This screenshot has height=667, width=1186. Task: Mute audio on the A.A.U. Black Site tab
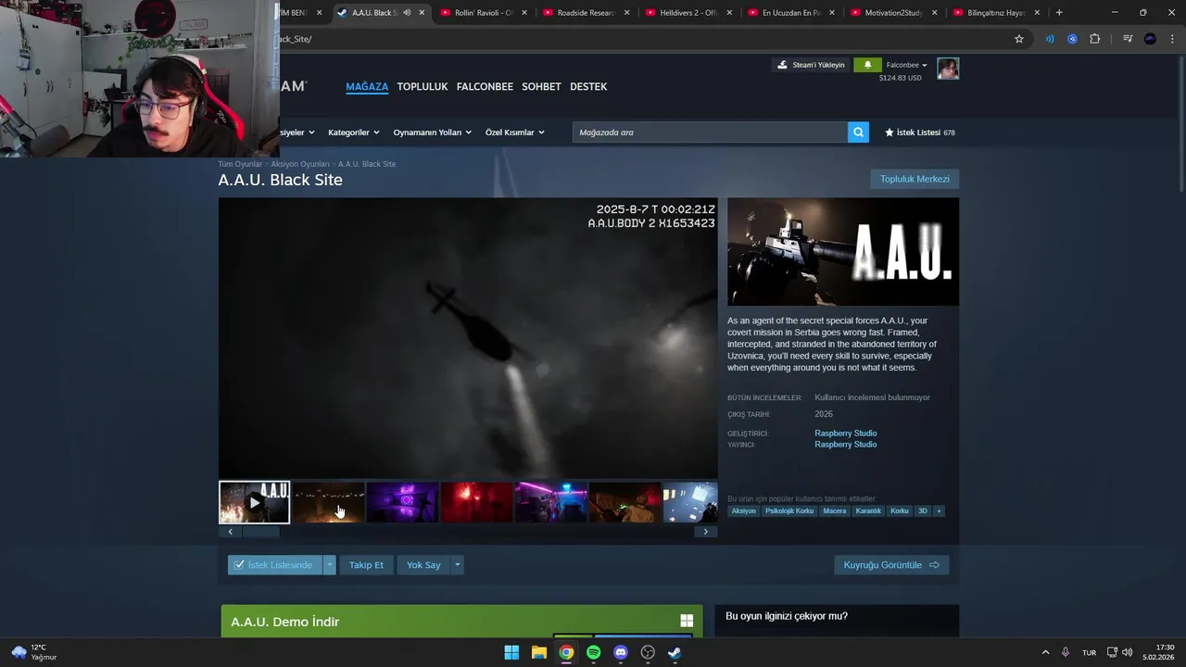pos(407,13)
